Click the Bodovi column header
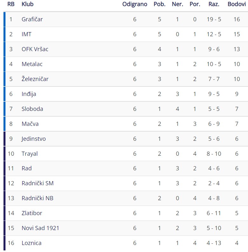The image size is (248, 252). 237,4
